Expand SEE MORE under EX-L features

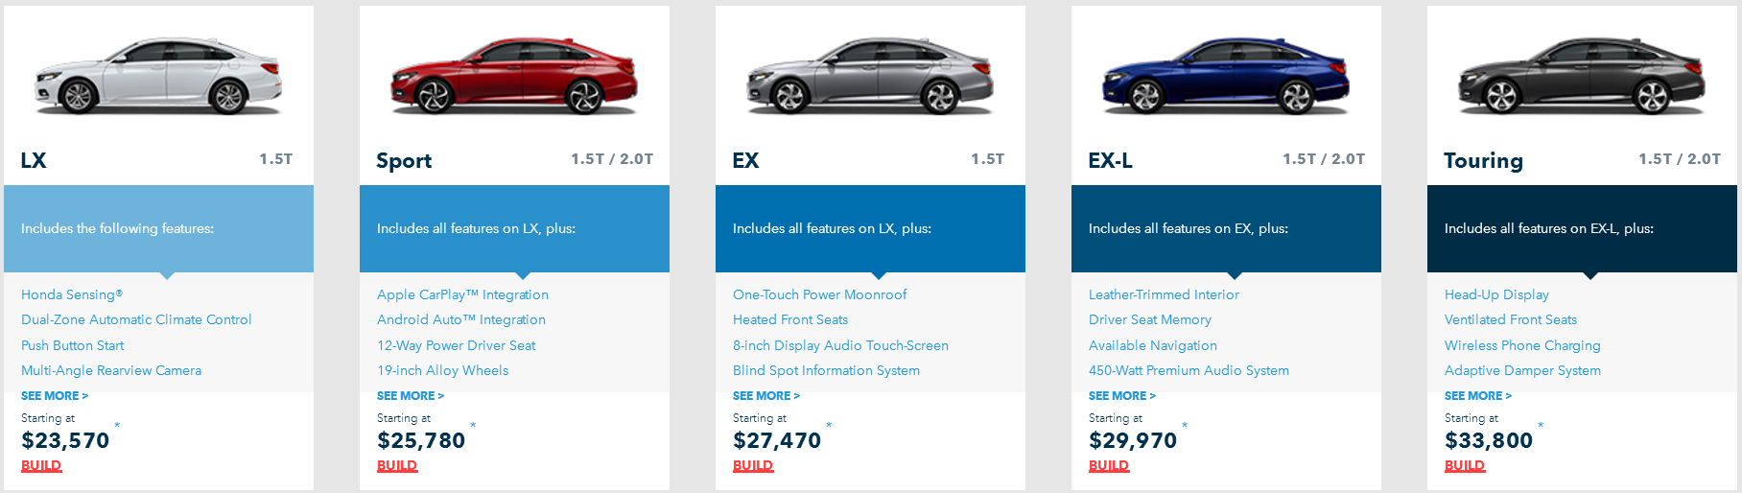coord(1122,396)
